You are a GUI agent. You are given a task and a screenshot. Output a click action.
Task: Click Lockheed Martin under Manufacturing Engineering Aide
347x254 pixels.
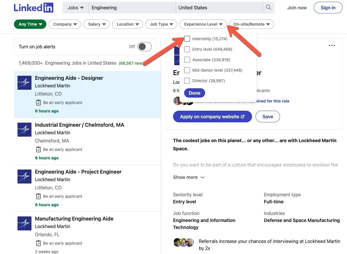coord(53,226)
